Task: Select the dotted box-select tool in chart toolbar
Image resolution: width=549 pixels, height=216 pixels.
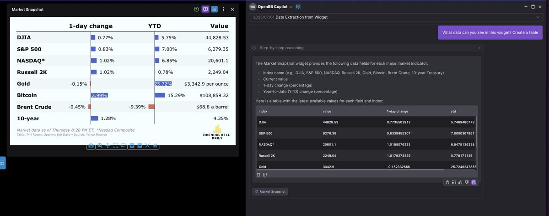Action: pos(115,145)
